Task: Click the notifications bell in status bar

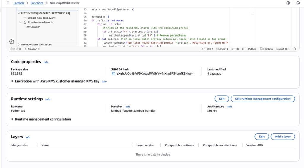Action: [x=295, y=49]
